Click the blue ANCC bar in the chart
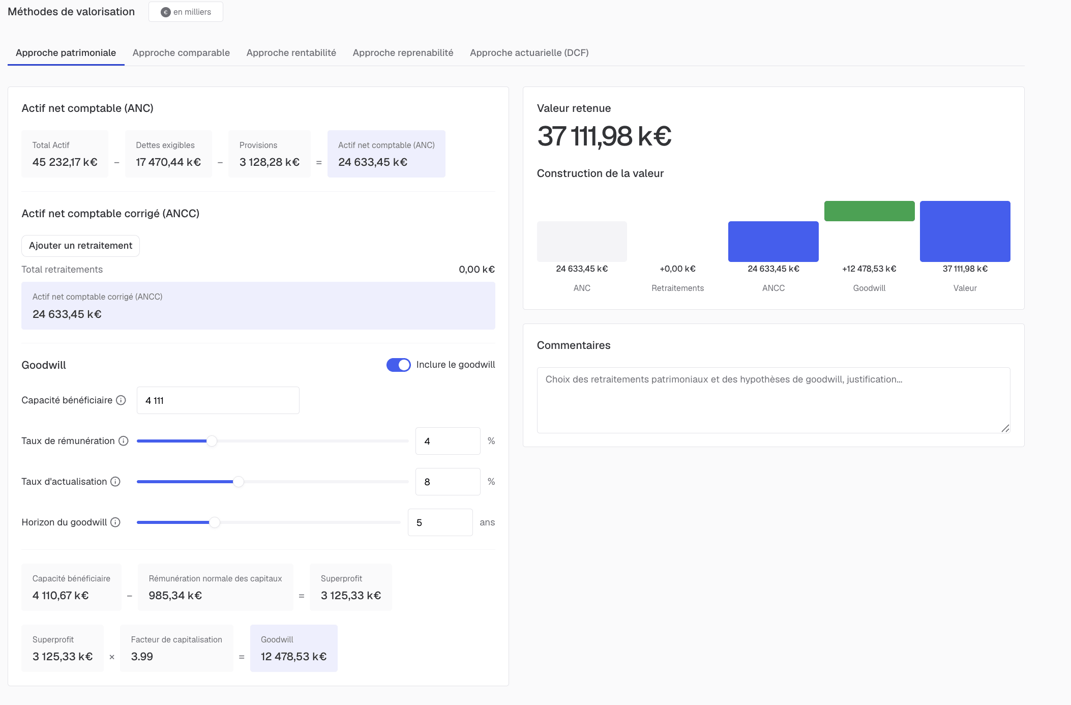Viewport: 1071px width, 705px height. [x=773, y=242]
